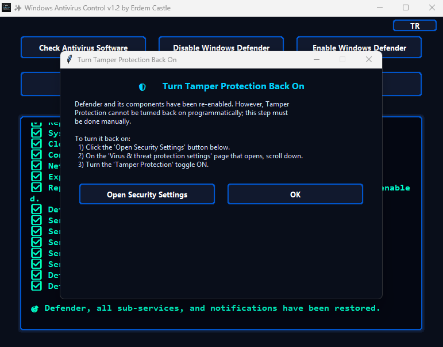Minimize the Tamper Protection dialog window
Screen dimensions: 443x347
pyautogui.click(x=317, y=59)
